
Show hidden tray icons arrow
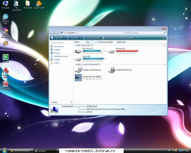[x=173, y=151]
